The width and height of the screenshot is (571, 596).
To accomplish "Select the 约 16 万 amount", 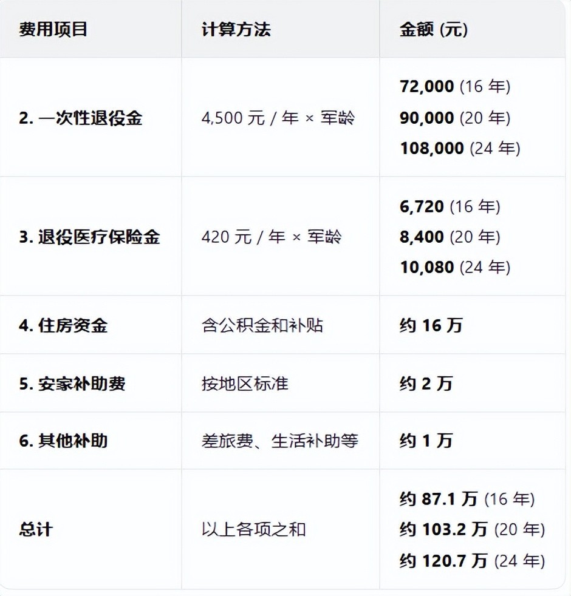I will click(x=431, y=325).
